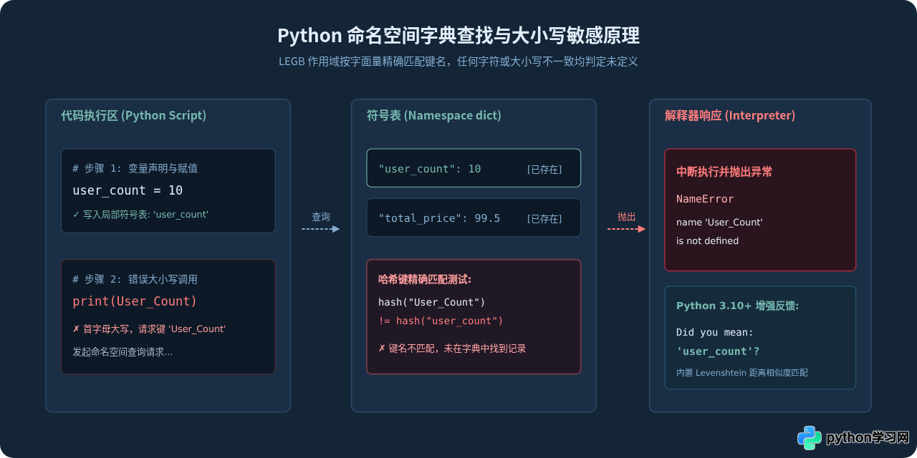The width and height of the screenshot is (917, 458).
Task: Click "[已存在]" in the user_count row
Action: (544, 170)
